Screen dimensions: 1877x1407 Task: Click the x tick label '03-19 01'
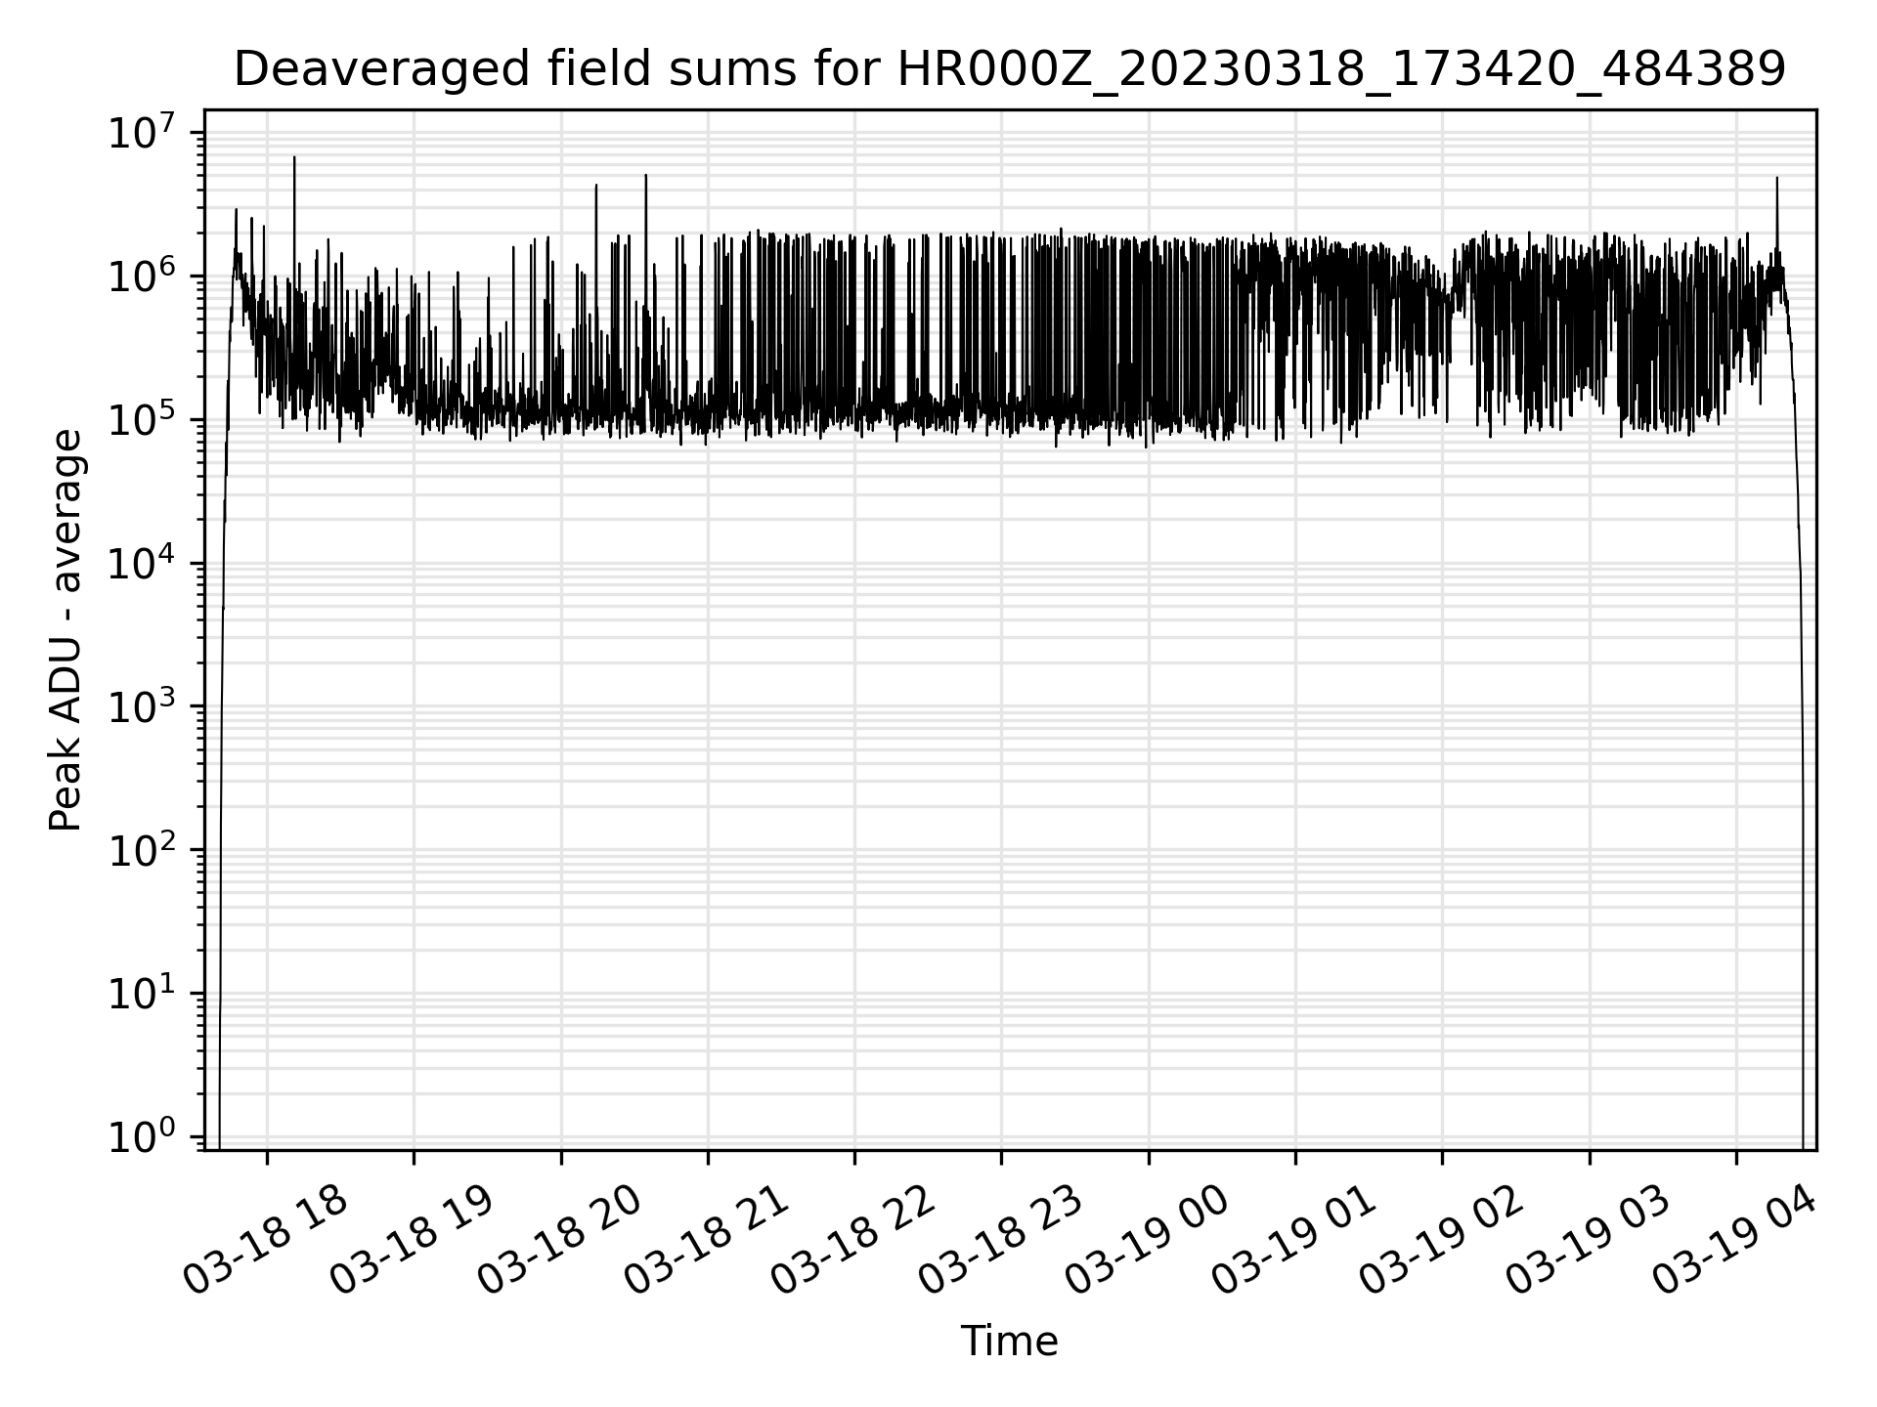click(x=1294, y=1241)
